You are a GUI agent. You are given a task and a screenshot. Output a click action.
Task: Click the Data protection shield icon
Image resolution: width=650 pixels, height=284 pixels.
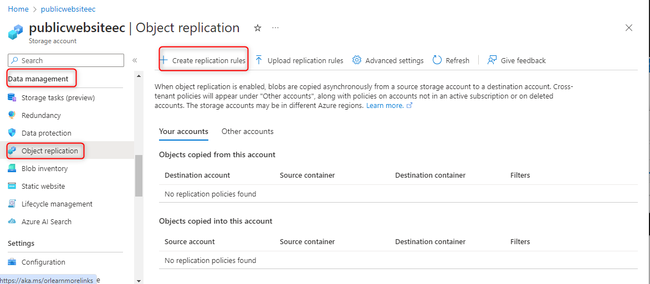(x=12, y=133)
